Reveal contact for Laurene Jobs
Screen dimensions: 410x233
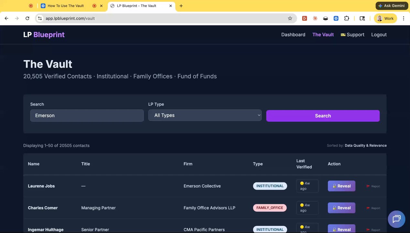[x=341, y=186]
